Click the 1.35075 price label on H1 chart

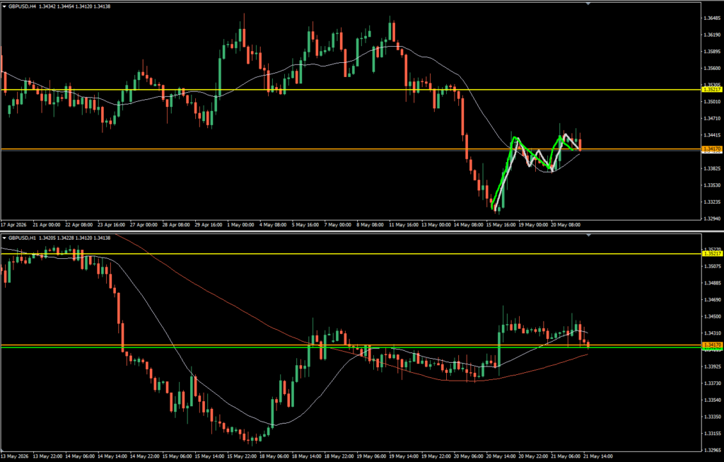click(x=712, y=266)
